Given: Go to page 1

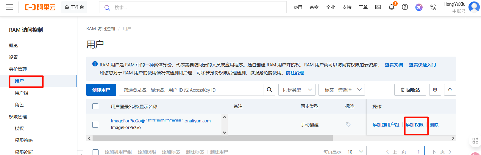Looking at the screenshot, I should [418, 152].
